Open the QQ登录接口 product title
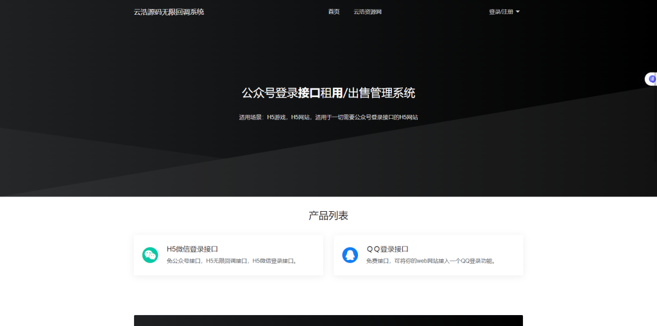 (x=388, y=249)
